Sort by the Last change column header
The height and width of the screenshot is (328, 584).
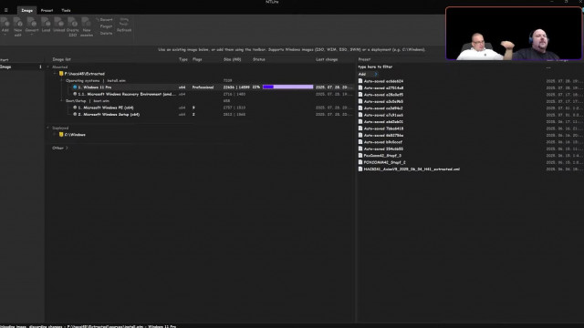point(327,59)
